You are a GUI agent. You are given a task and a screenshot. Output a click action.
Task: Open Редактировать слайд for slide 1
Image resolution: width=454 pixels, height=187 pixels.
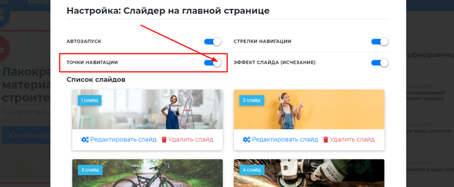point(123,139)
